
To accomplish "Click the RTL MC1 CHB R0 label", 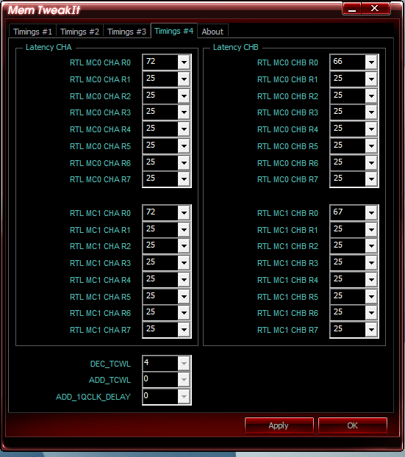I will pos(288,213).
